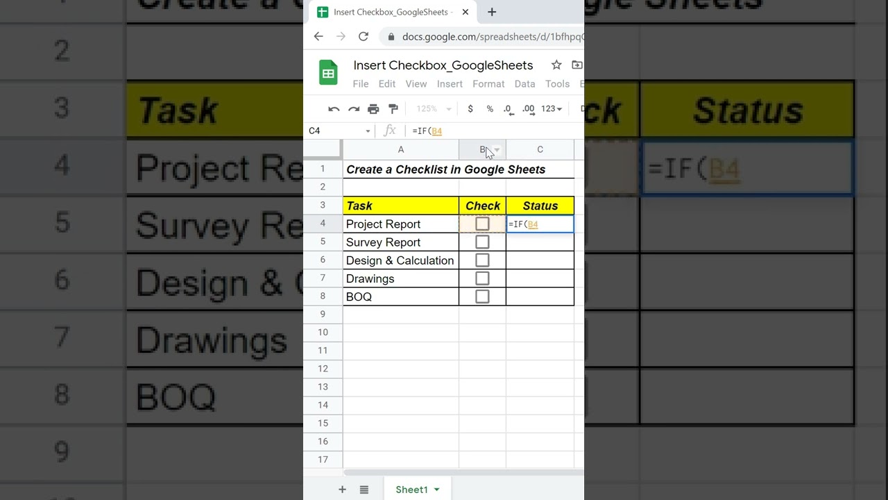Open the zoom 125% dropdown
Screen dimensions: 888x500
[434, 109]
